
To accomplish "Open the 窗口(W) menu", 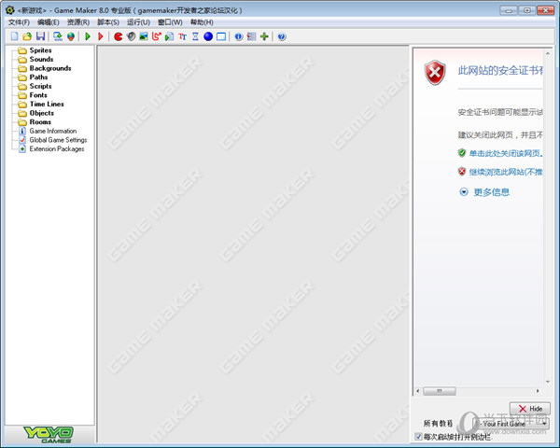I will click(x=170, y=22).
